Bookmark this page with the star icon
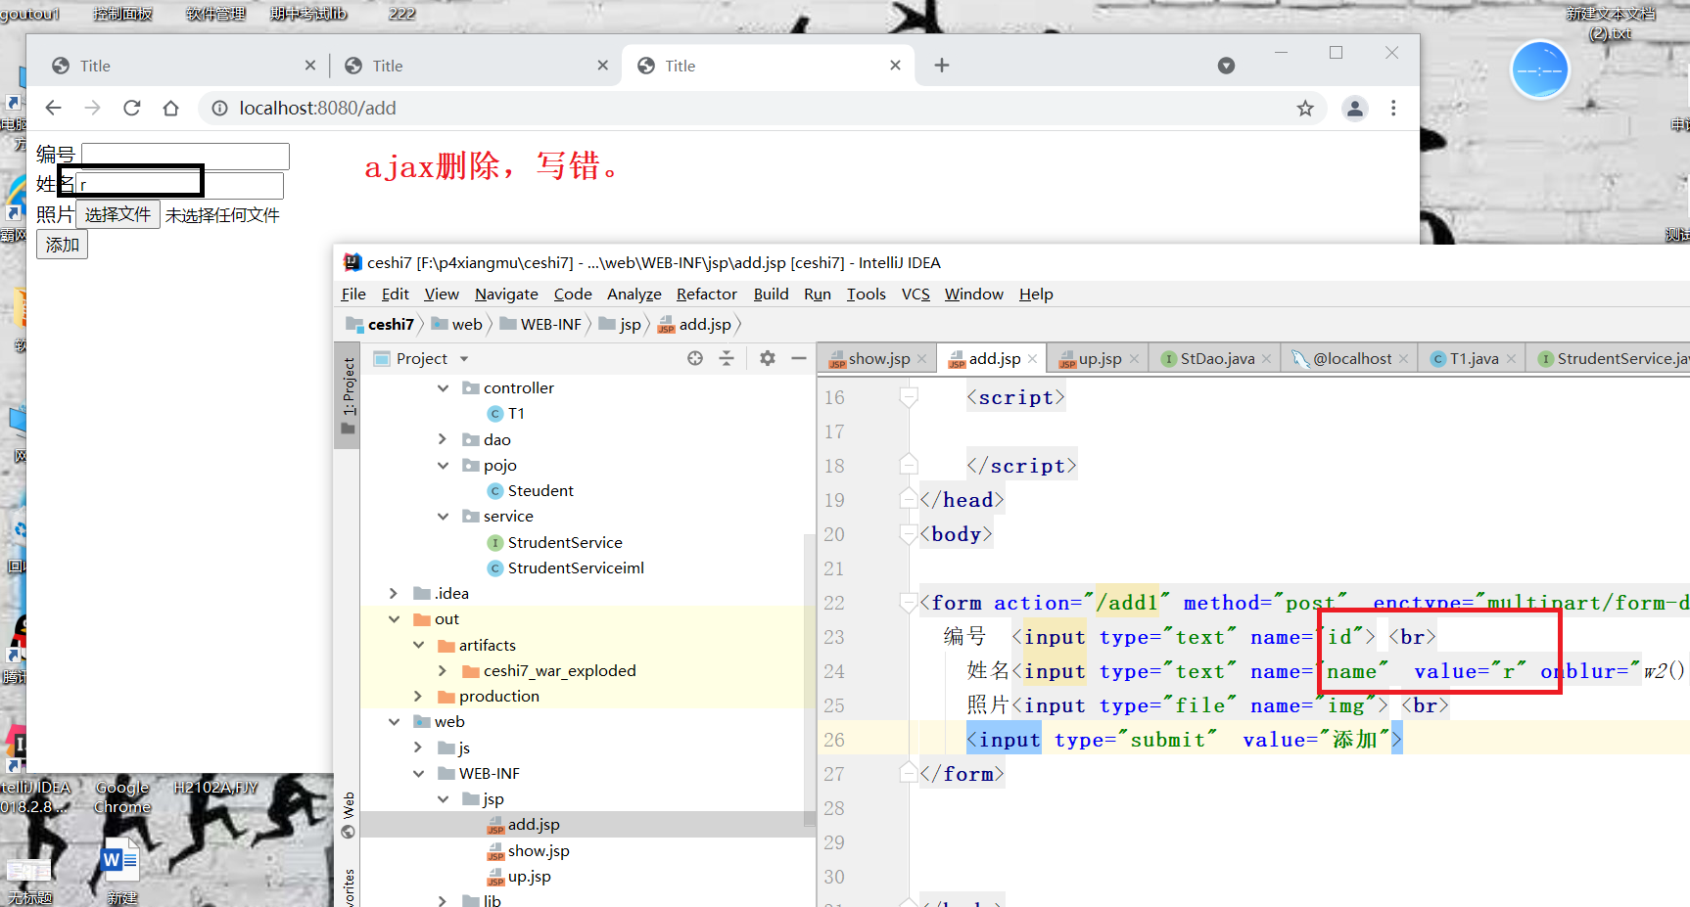Screen dimensions: 1690x907 (x=1305, y=109)
